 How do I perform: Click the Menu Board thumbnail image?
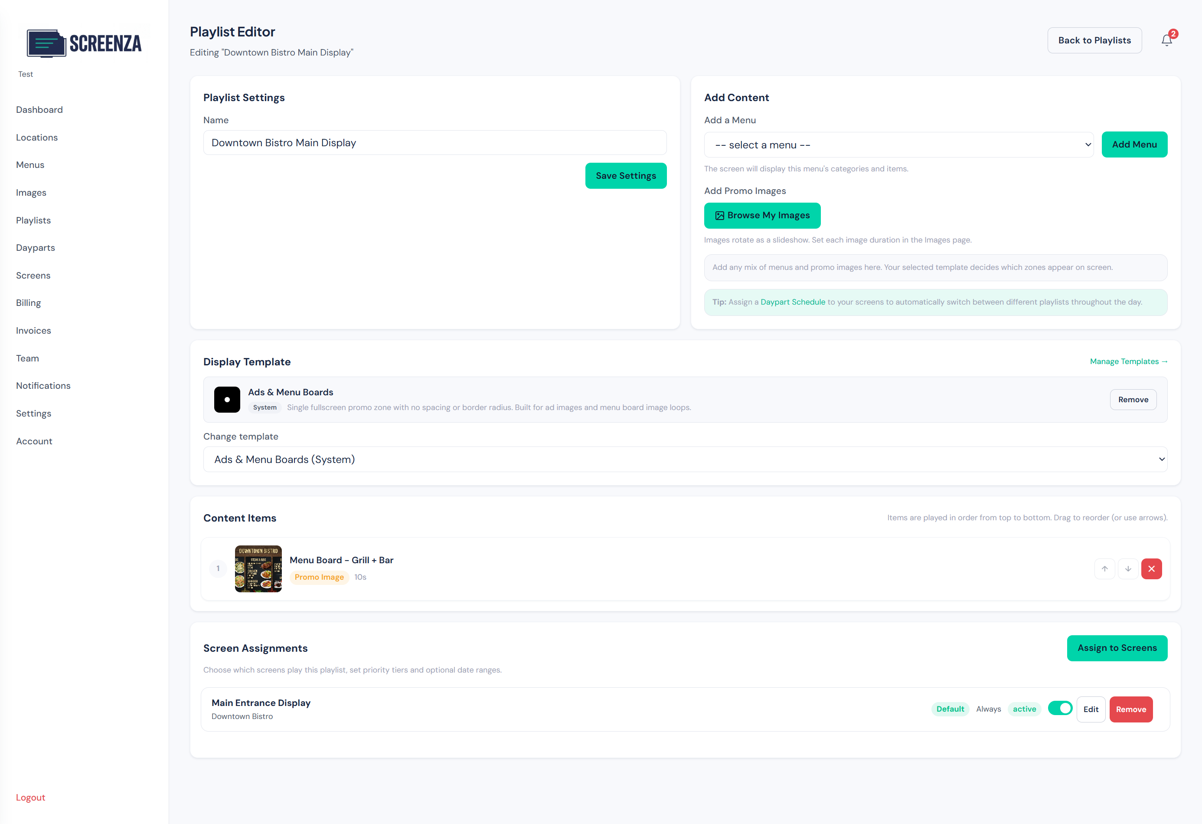click(x=258, y=569)
